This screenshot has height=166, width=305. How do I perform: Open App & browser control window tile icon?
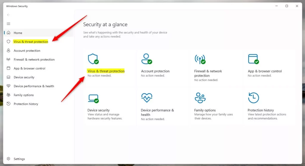click(253, 59)
